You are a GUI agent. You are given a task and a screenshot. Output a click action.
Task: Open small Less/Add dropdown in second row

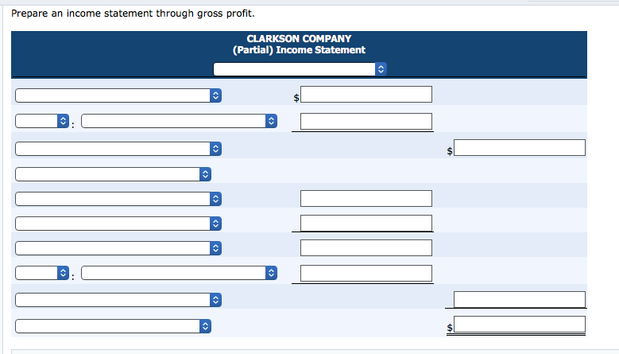coord(42,121)
